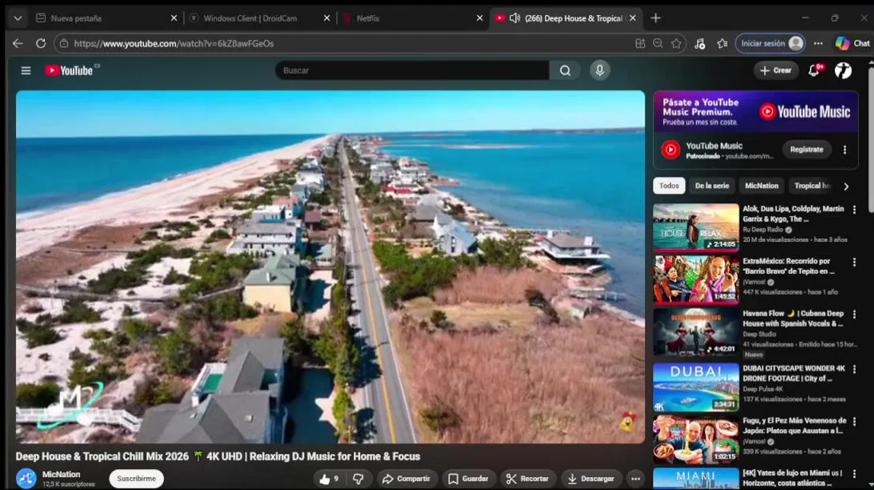The image size is (874, 490).
Task: Open more actions below the video
Action: tap(634, 478)
